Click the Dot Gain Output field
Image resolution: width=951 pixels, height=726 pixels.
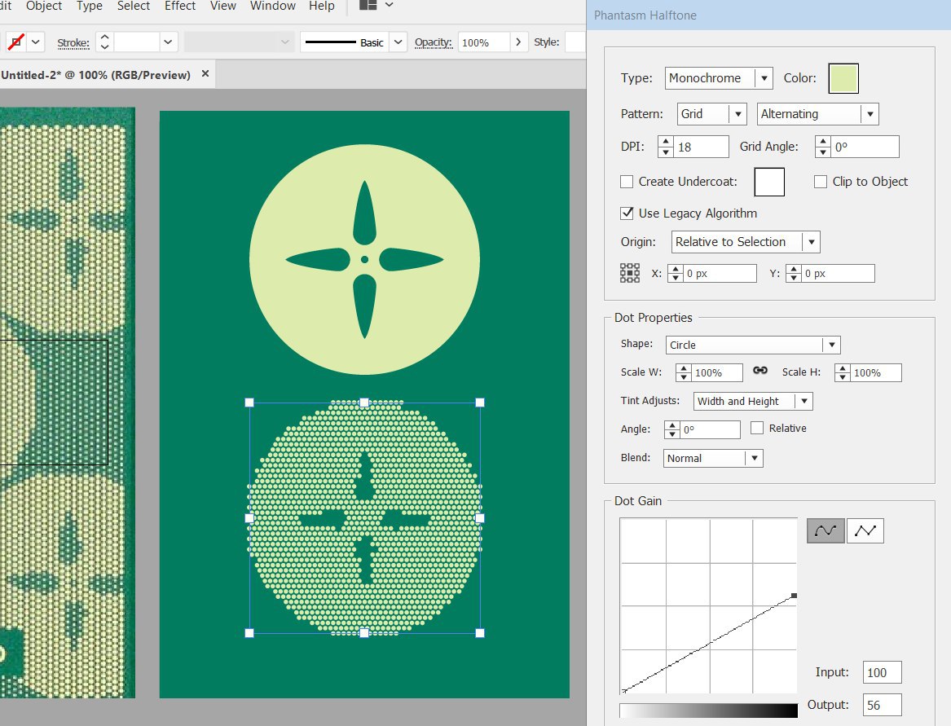point(882,705)
